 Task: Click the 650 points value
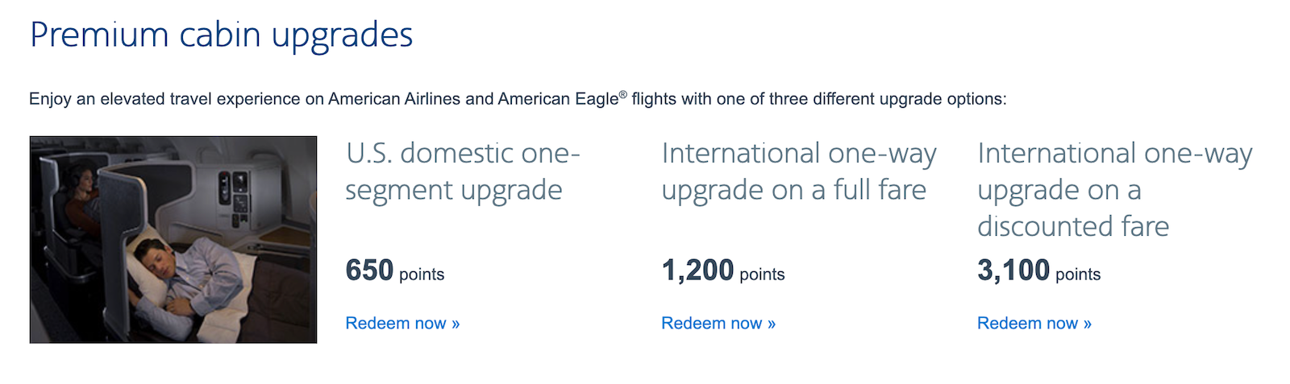[x=395, y=270]
